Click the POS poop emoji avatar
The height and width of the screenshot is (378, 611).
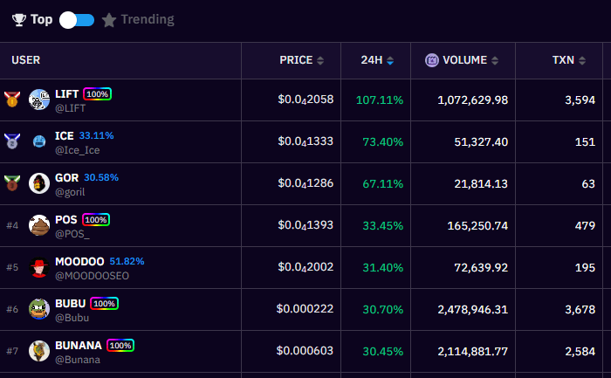click(x=39, y=225)
